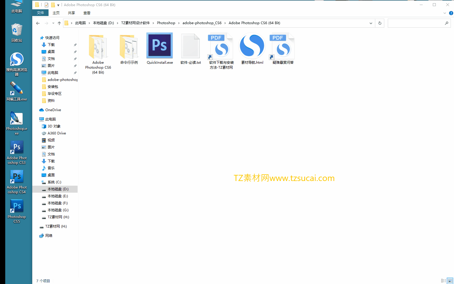
Task: Click Photoshop CS5 desktop shortcut
Action: tap(17, 211)
